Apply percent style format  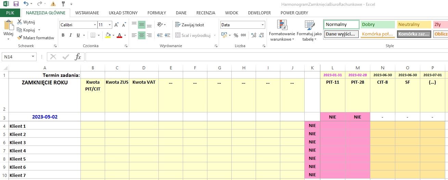(x=236, y=35)
